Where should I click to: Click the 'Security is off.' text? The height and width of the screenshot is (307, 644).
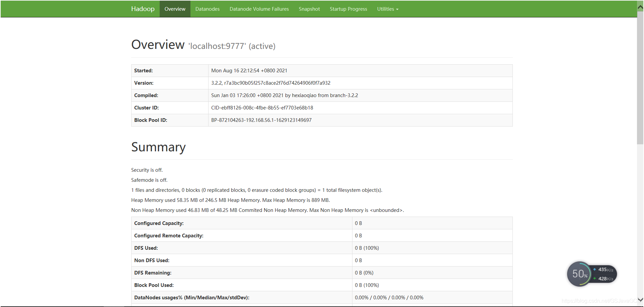pos(147,170)
